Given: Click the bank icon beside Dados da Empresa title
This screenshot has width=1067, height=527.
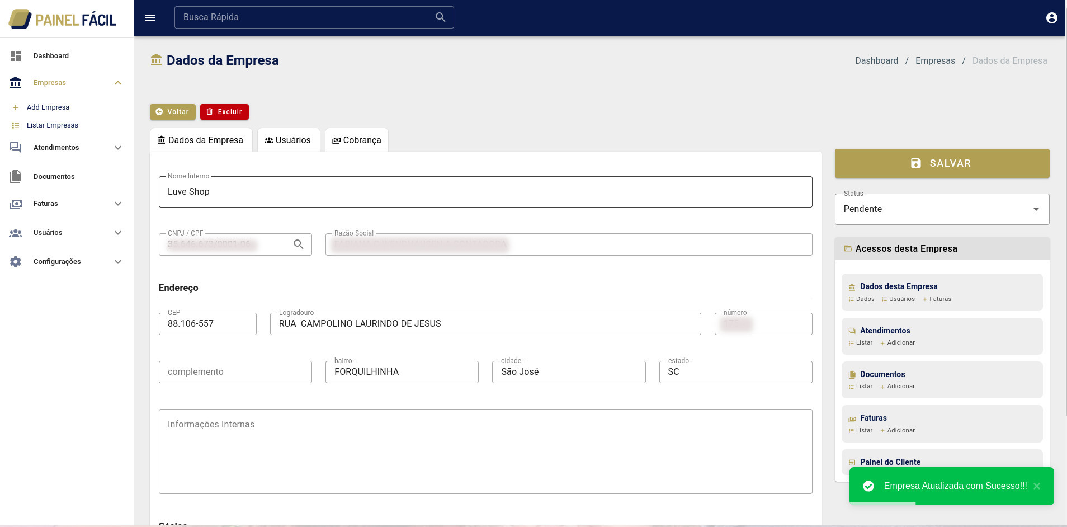Looking at the screenshot, I should 156,60.
